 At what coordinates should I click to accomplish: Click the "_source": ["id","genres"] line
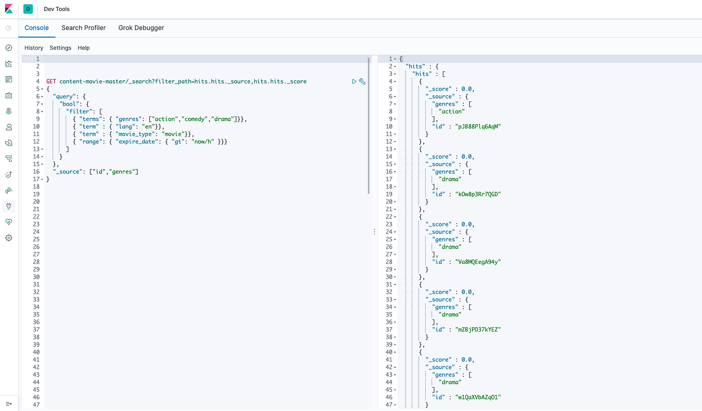coord(95,172)
